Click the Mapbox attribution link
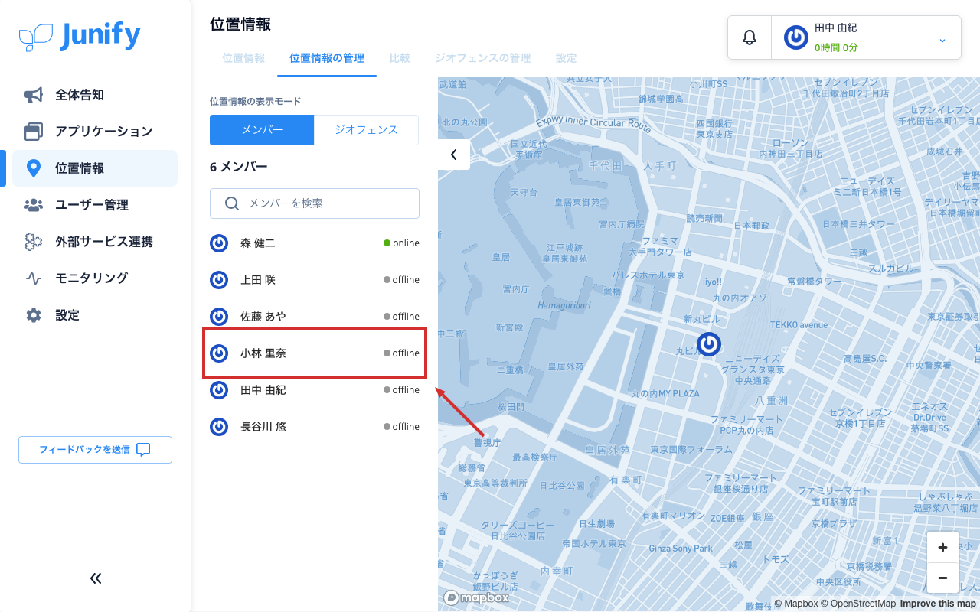Viewport: 980px width, 612px height. pos(795,604)
